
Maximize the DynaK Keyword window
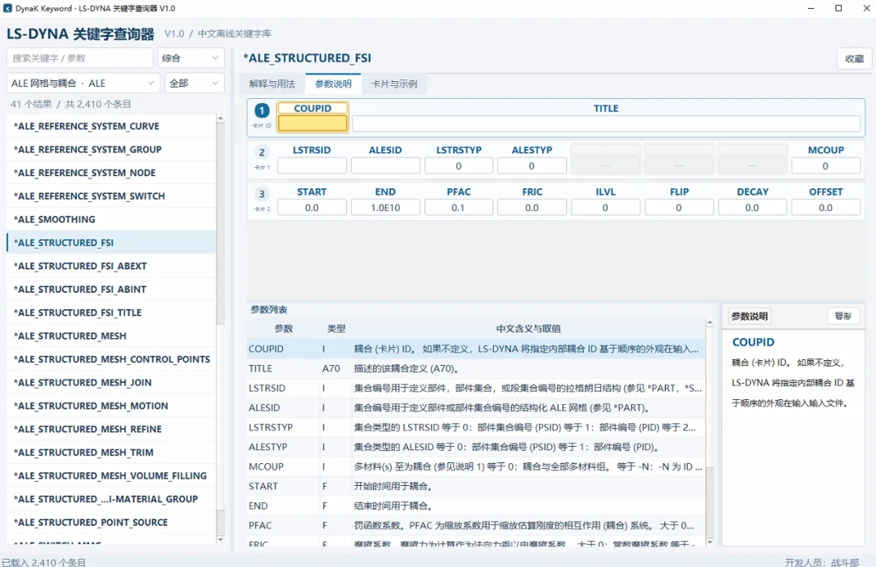click(839, 8)
